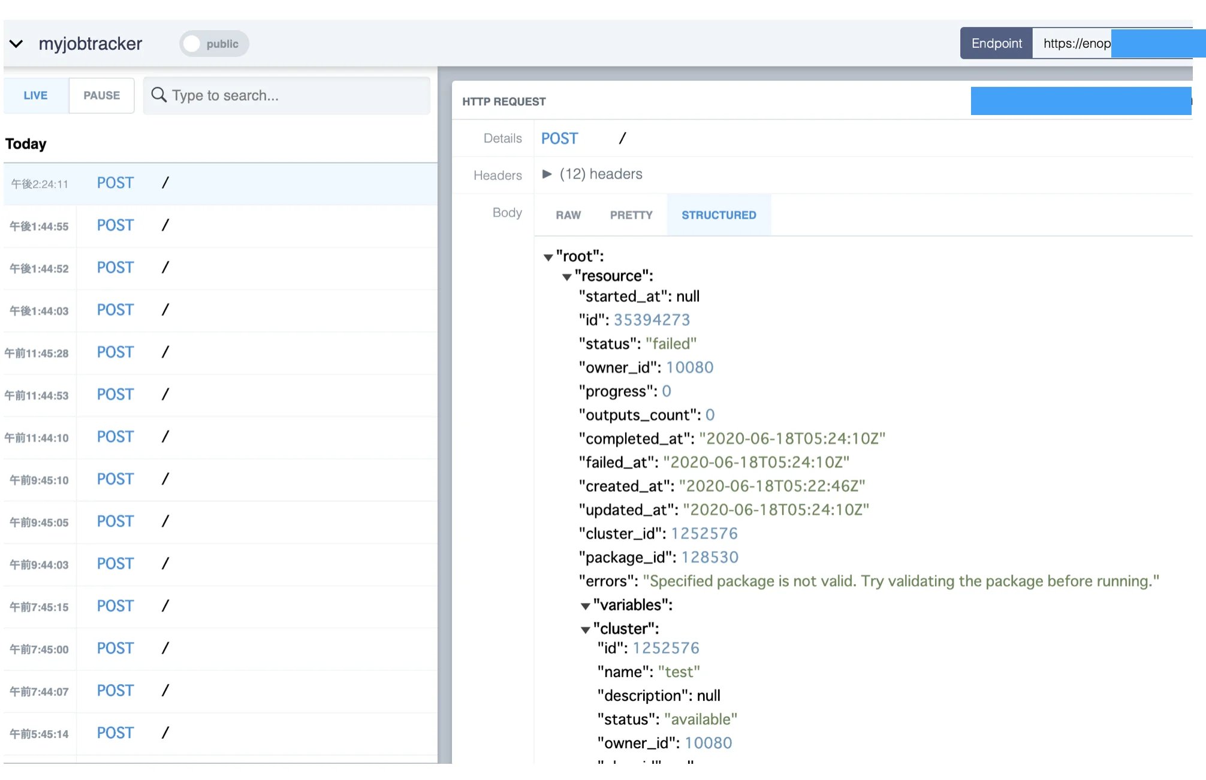
Task: Open the POST request at 午前11:45:28
Action: click(220, 353)
